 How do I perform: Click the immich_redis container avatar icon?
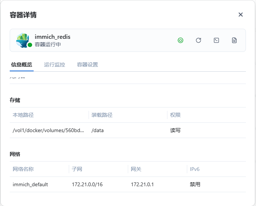(x=23, y=40)
